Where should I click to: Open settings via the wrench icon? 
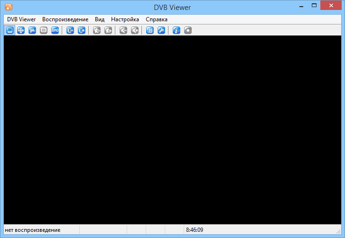(x=161, y=30)
